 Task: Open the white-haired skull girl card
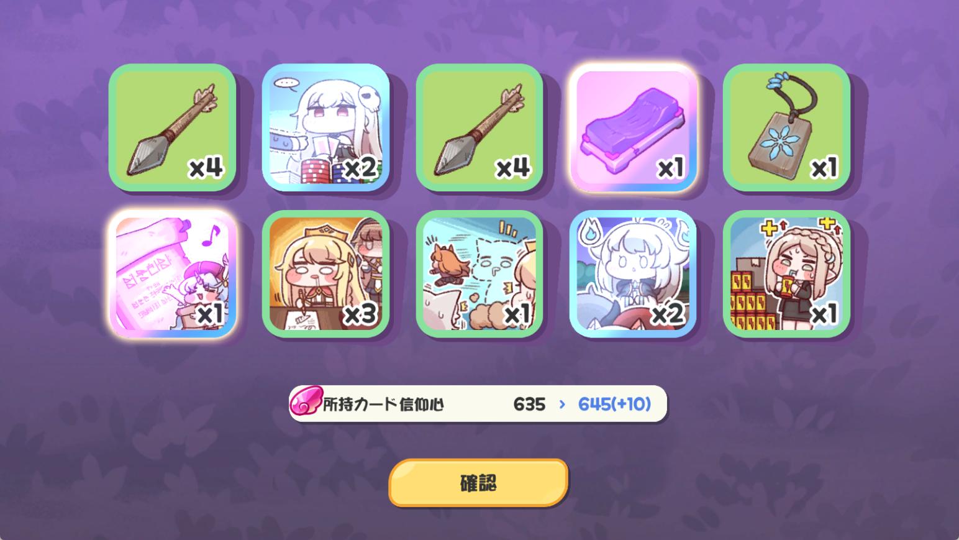[x=325, y=127]
